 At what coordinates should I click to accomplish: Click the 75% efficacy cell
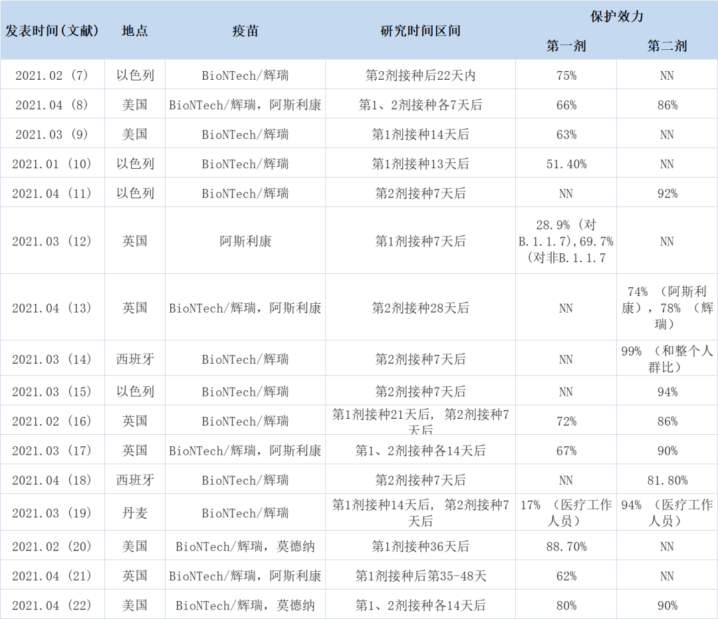point(566,75)
